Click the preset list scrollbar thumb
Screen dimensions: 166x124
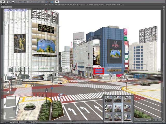point(133,102)
